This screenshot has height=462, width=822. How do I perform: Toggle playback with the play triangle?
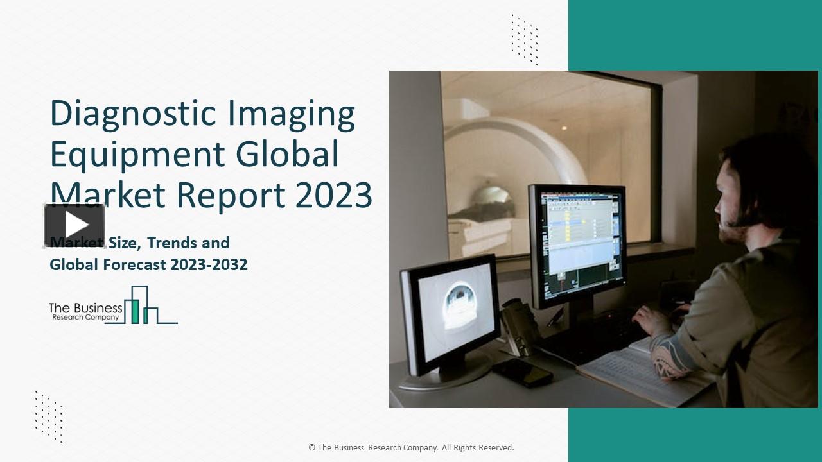coord(76,223)
